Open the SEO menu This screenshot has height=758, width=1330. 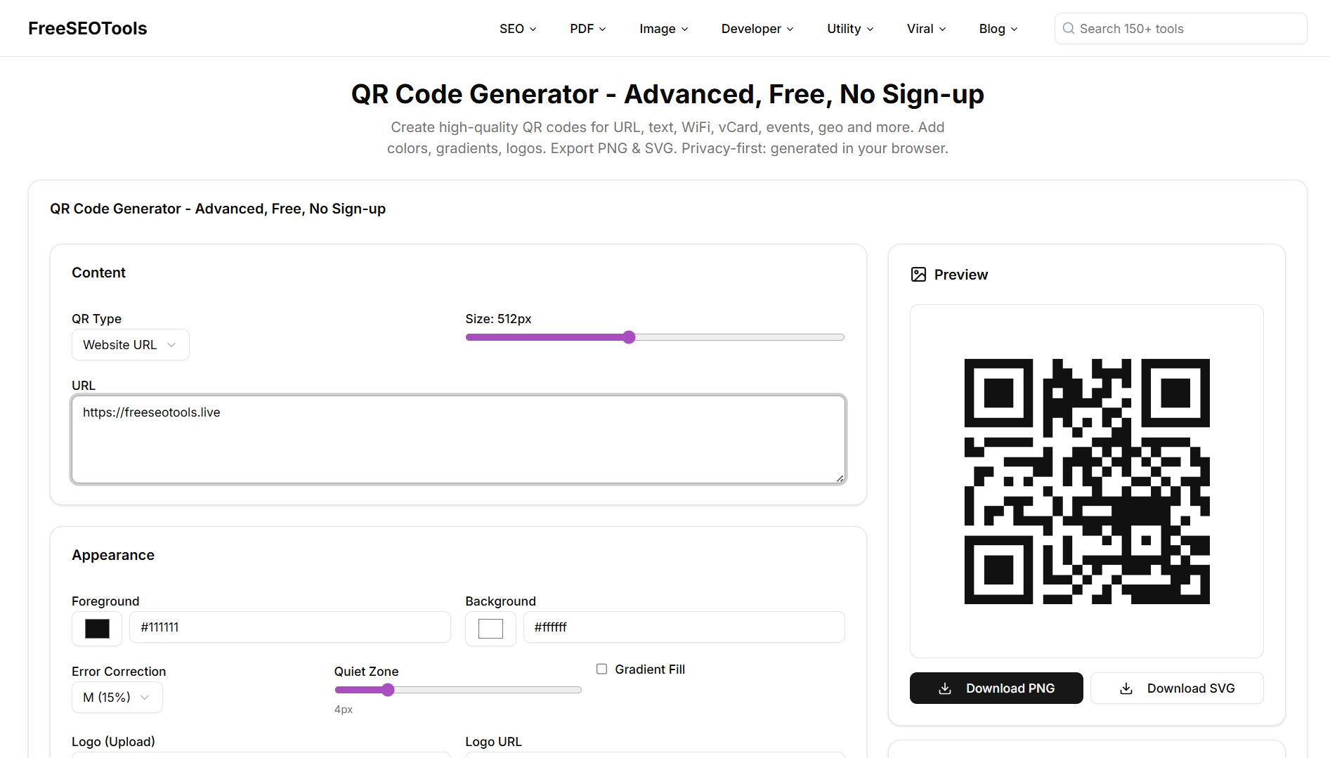[517, 28]
